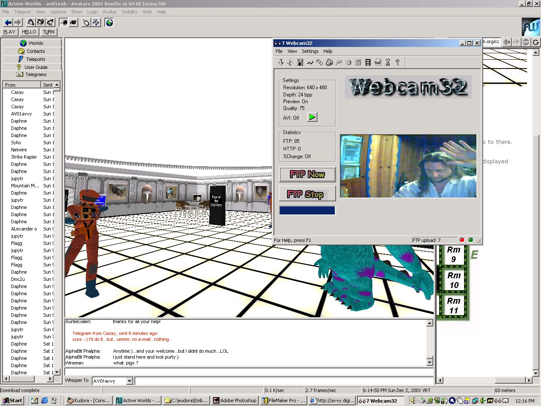Click the floppy disk save icon in Webcam32

[x=300, y=63]
